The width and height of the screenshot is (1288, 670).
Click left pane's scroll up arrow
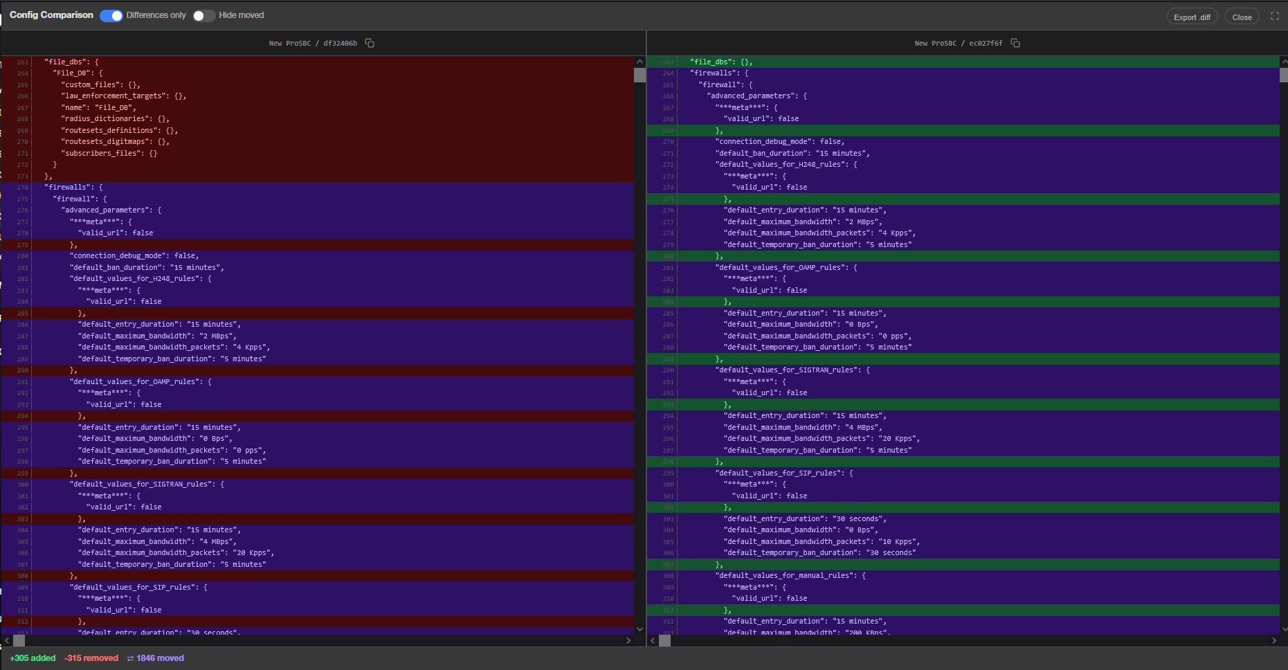640,62
